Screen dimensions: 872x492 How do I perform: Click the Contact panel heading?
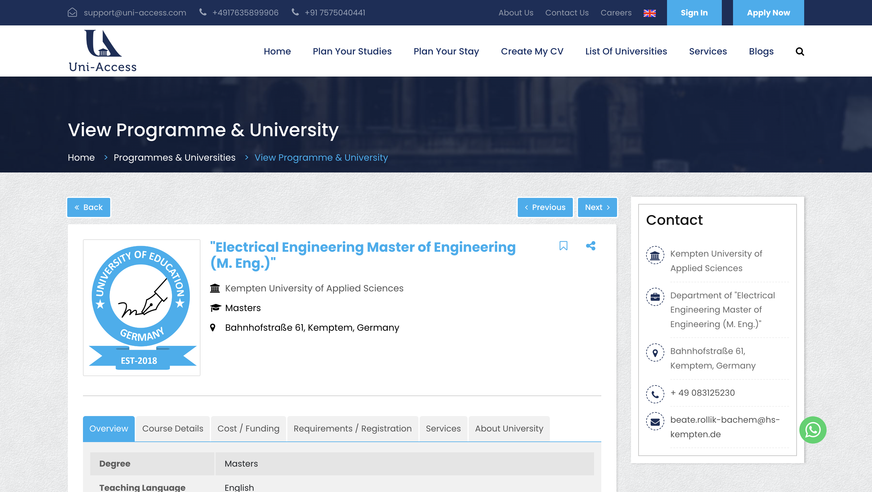point(674,220)
